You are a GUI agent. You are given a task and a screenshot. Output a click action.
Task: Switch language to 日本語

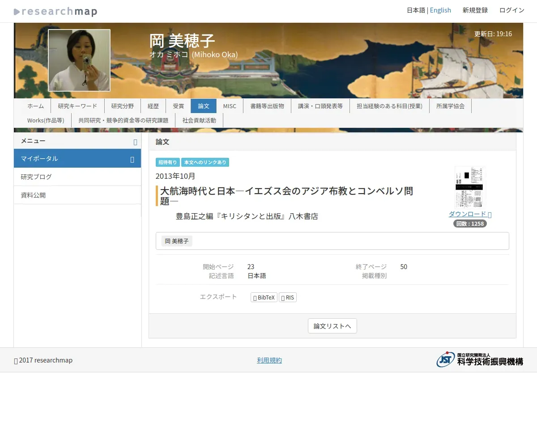point(416,10)
